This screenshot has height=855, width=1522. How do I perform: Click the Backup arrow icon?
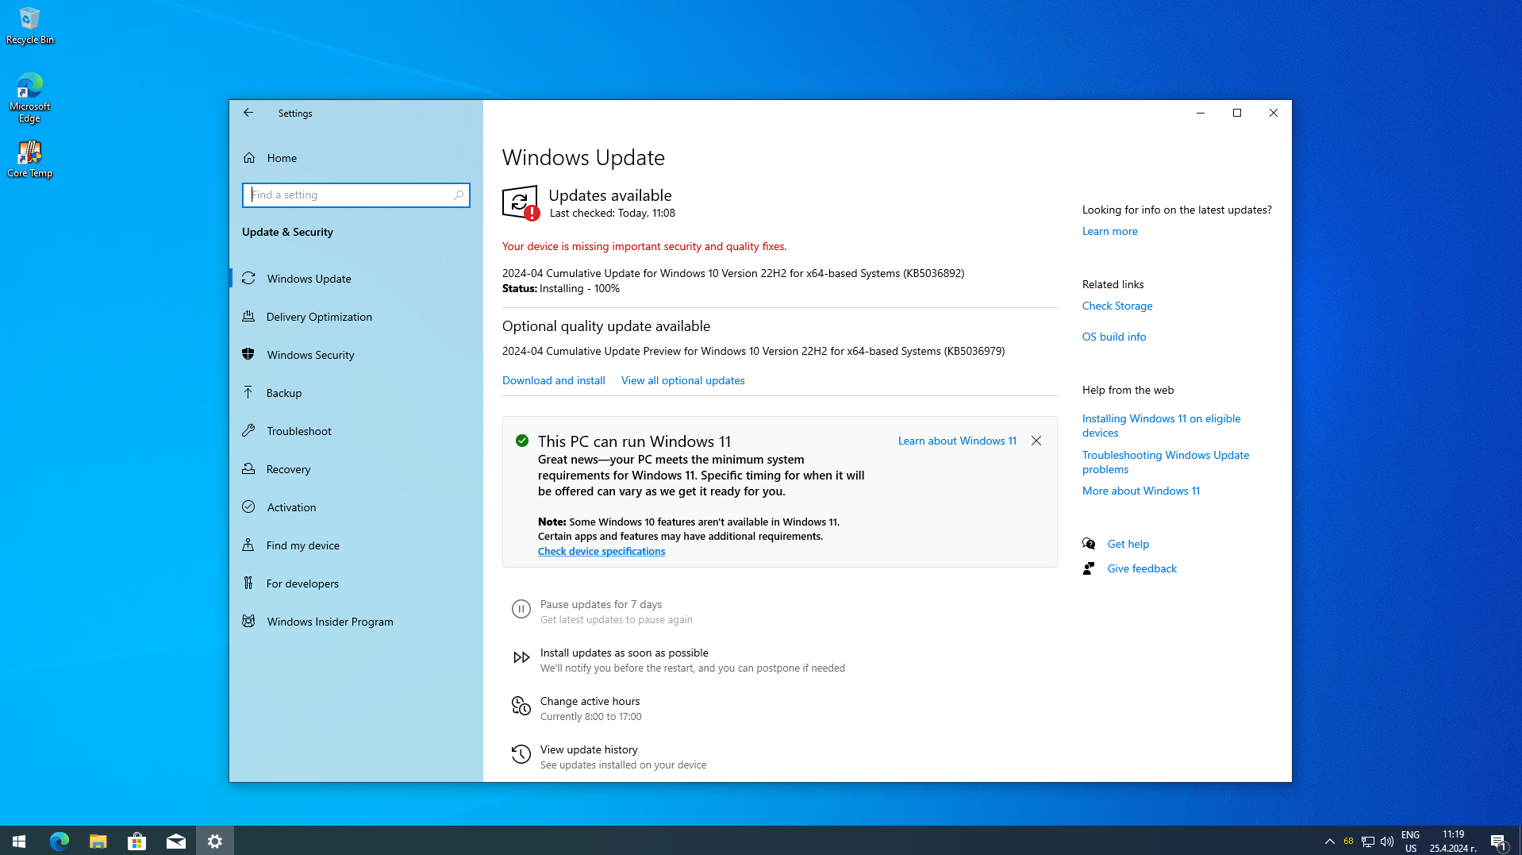tap(248, 393)
